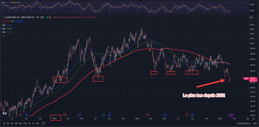Screen dimensions: 259x127
Task: Open the green earnings E marker of Aug 2022
Action: [x=103, y=115]
